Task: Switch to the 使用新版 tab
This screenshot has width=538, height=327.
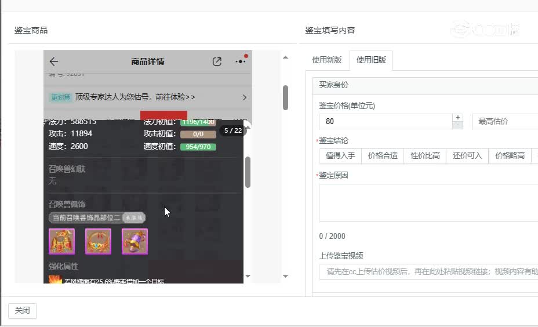Action: coord(326,60)
